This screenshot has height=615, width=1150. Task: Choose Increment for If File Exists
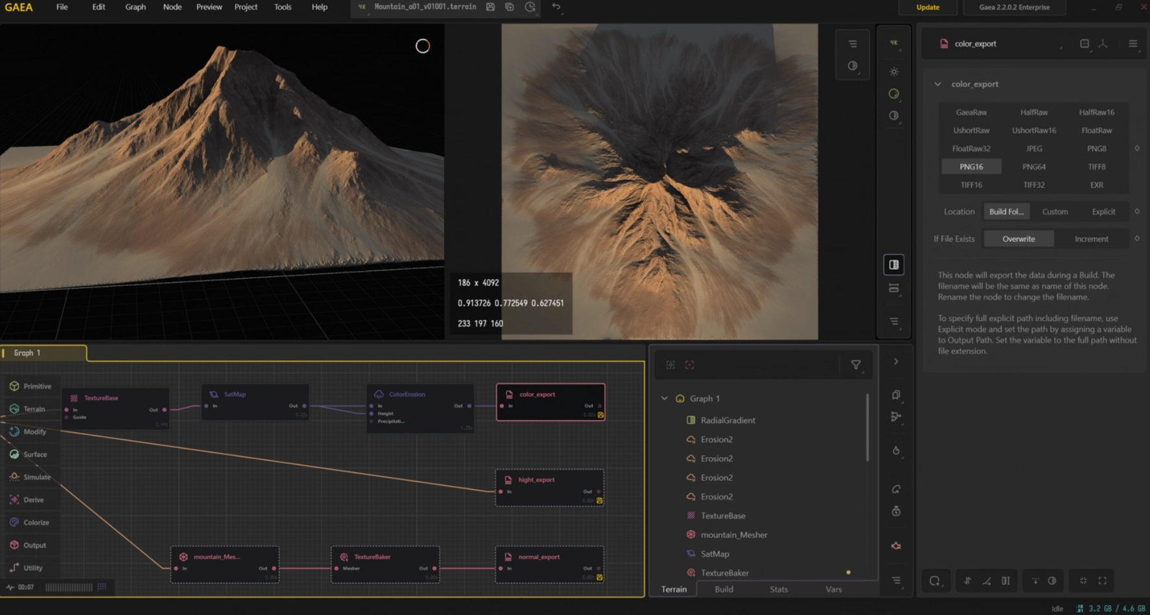point(1091,239)
